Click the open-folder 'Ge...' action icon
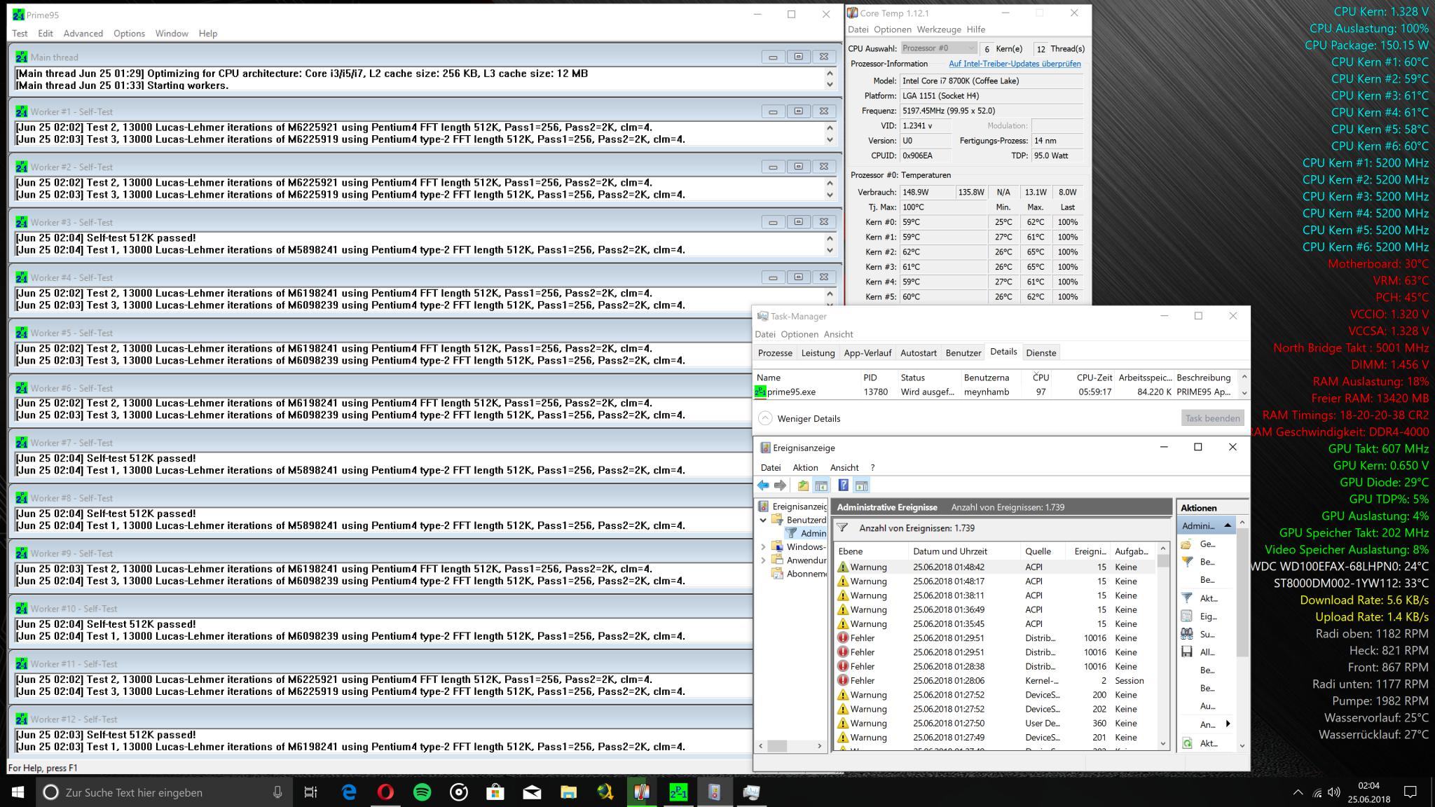The height and width of the screenshot is (807, 1435). click(x=1187, y=544)
